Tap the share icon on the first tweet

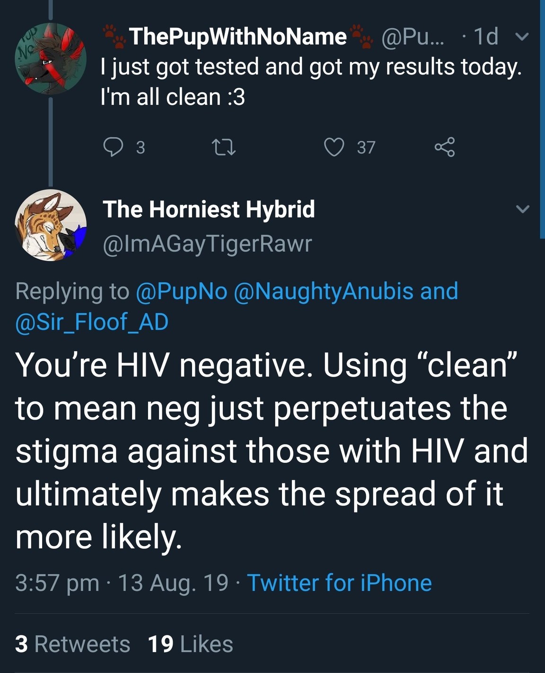(445, 147)
